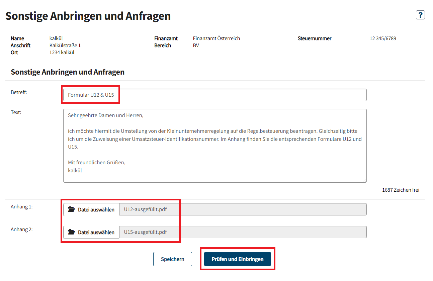Select the U12-ausgefüllt.pdf filename field
Image resolution: width=433 pixels, height=281 pixels.
click(243, 209)
